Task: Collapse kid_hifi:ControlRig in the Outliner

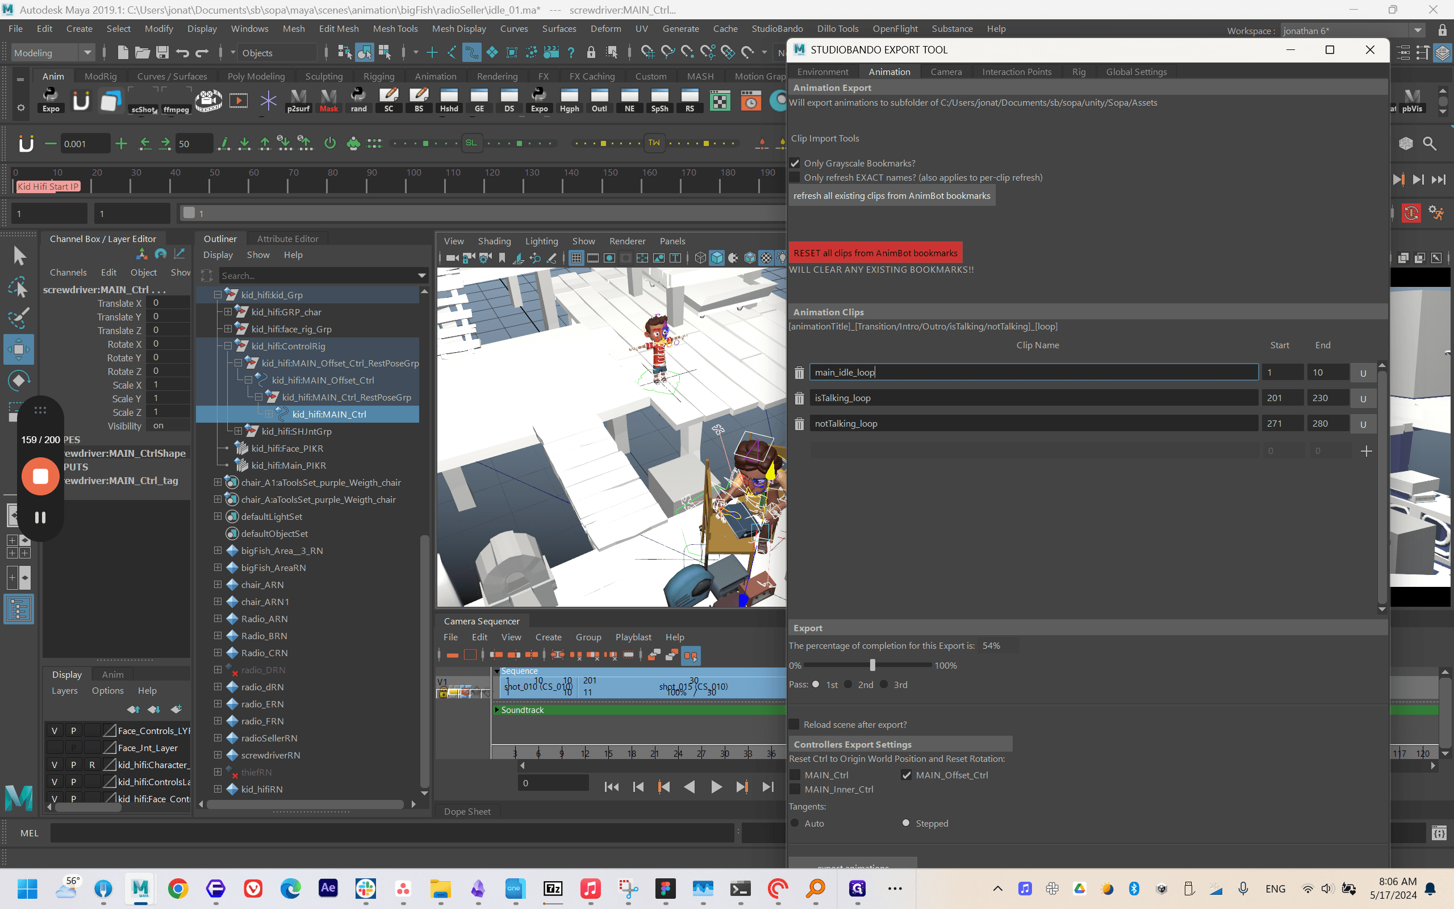Action: (228, 345)
